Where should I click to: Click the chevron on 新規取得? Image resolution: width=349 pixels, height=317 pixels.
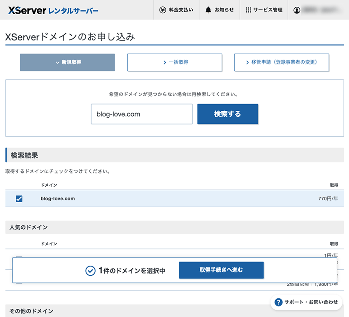tap(58, 63)
